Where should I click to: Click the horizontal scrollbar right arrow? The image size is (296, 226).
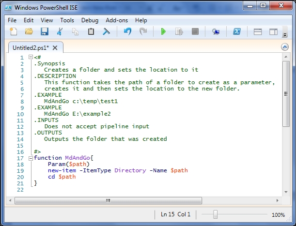pos(277,200)
